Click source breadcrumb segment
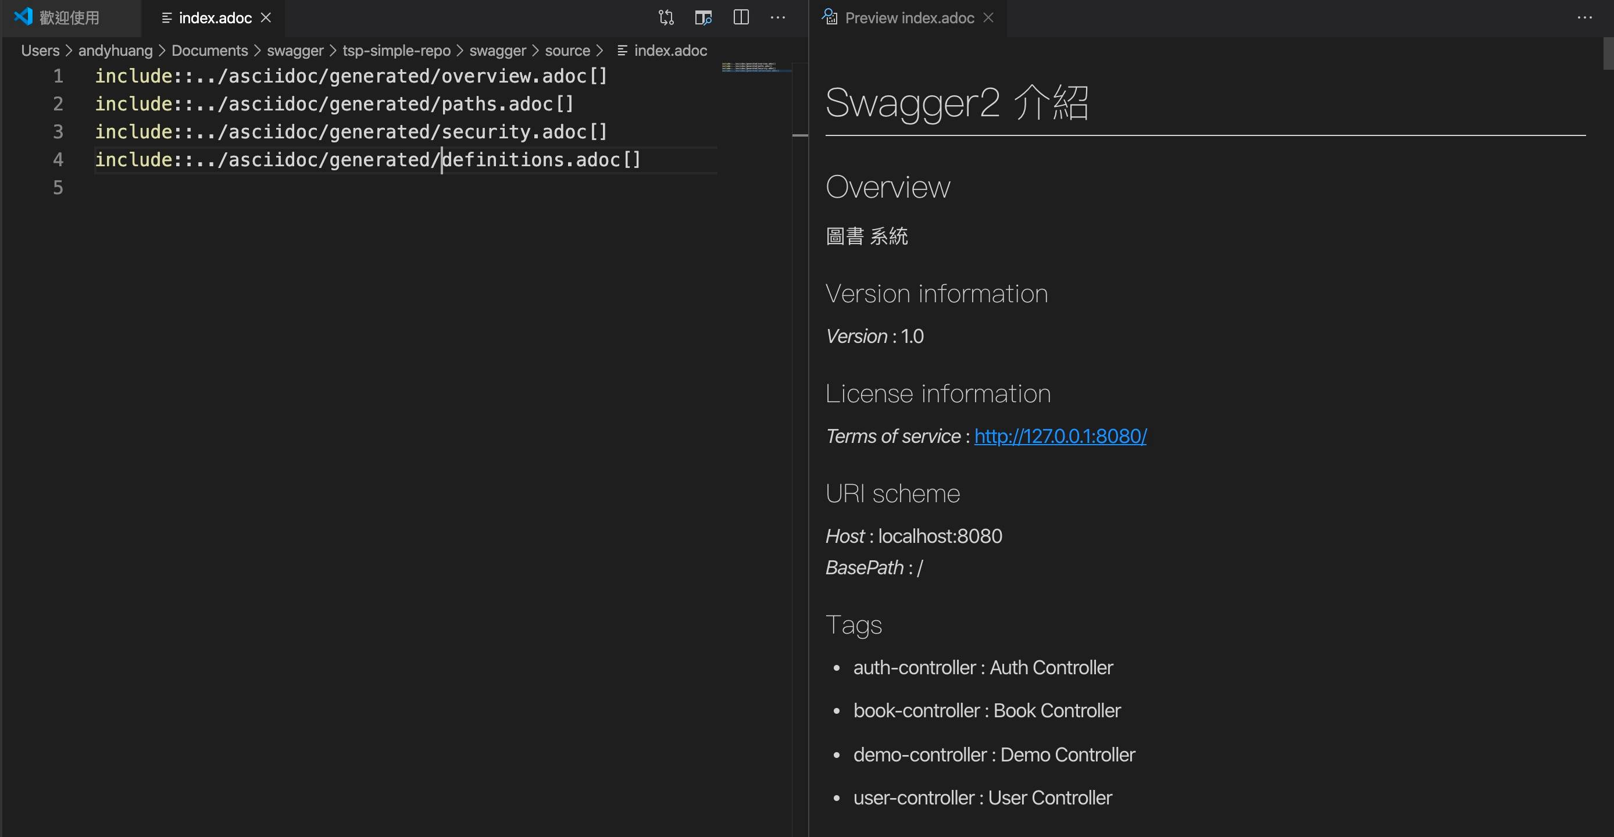The image size is (1614, 837). (567, 51)
